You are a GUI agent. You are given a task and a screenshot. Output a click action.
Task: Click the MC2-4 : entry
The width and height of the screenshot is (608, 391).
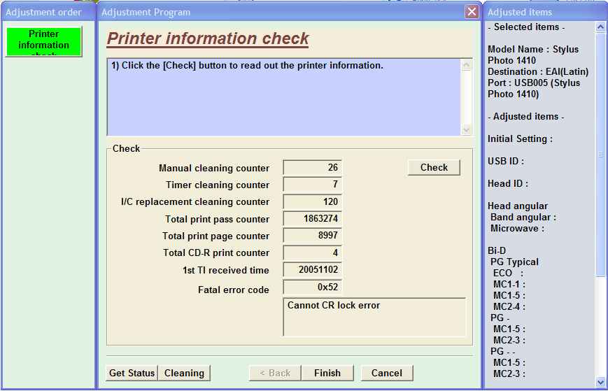click(x=509, y=306)
